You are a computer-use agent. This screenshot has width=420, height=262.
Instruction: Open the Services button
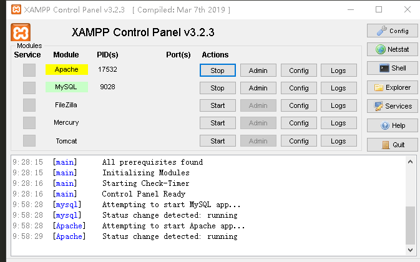point(392,106)
